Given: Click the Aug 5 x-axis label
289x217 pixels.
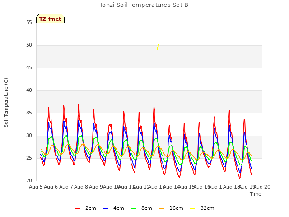Looking at the screenshot, I should click(x=36, y=187).
